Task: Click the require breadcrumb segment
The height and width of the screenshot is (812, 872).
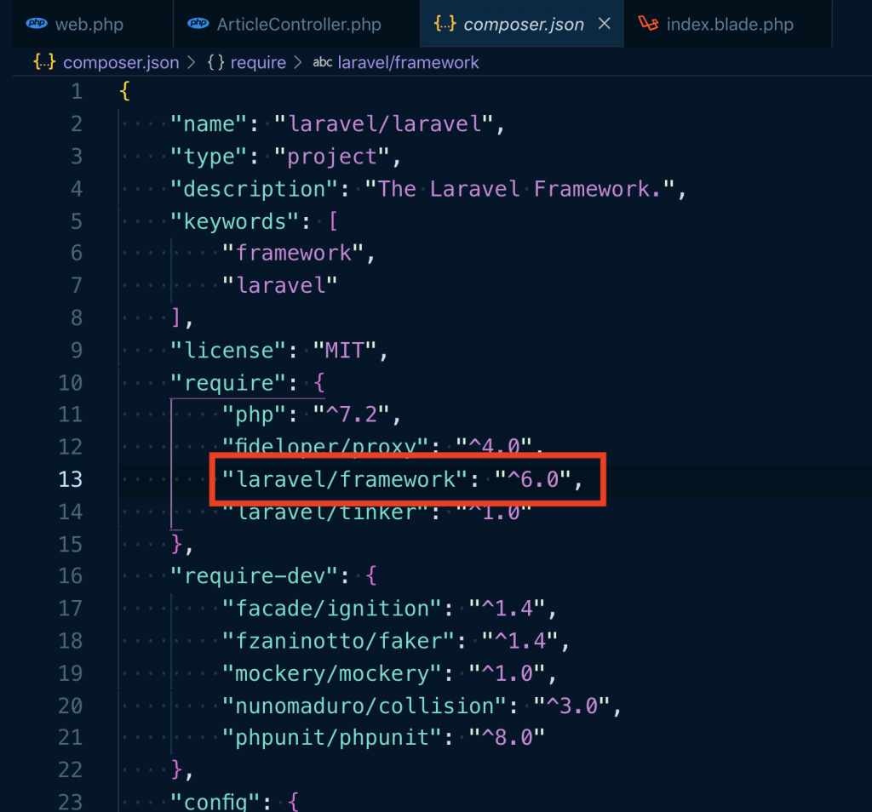Action: 258,62
